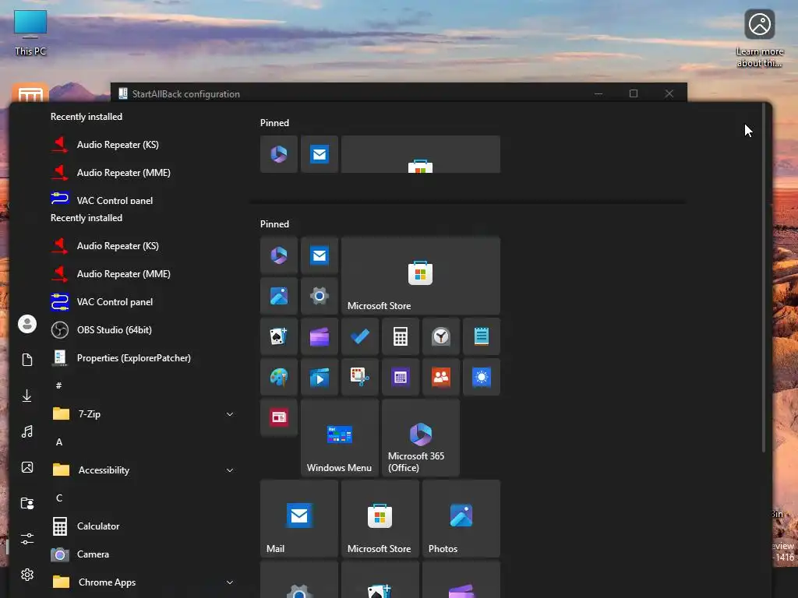Open the personal folder icon in the sidebar

[27, 504]
